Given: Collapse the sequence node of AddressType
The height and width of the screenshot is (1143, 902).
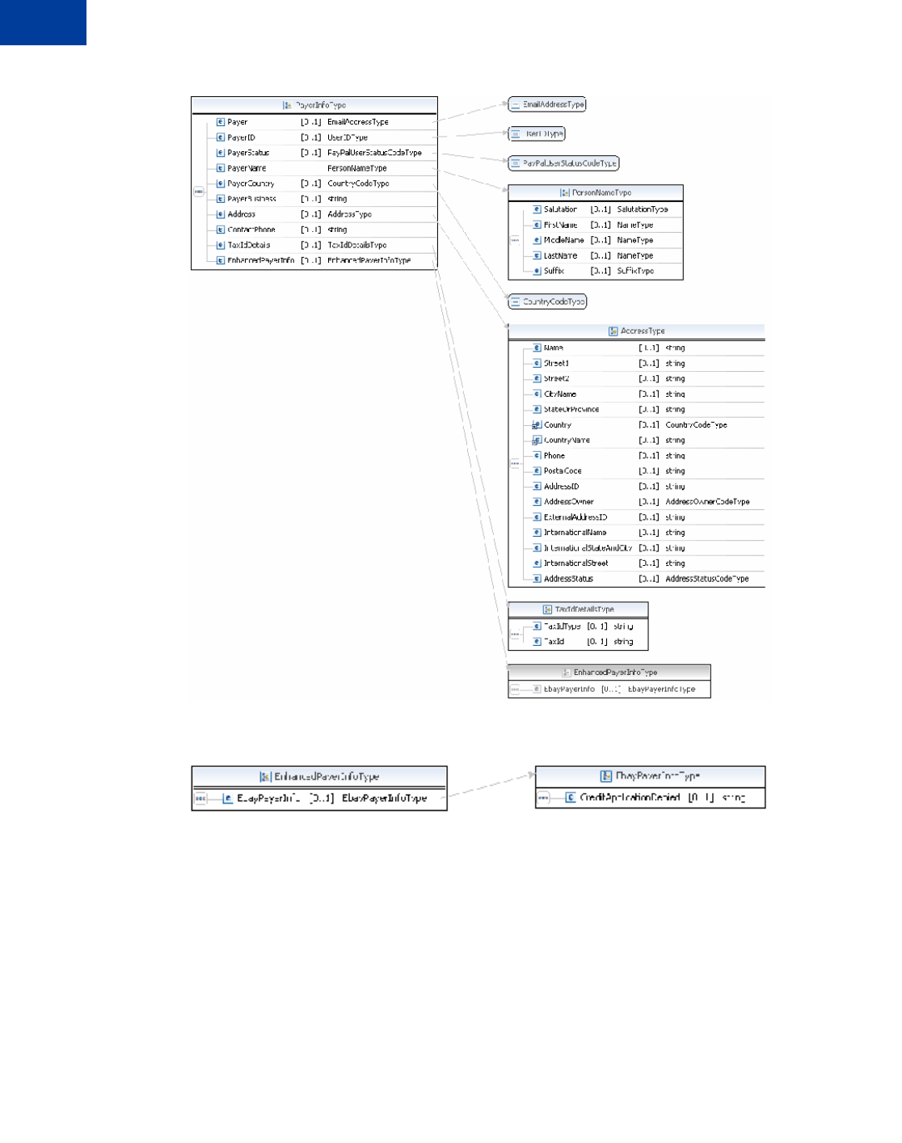Looking at the screenshot, I should coord(515,463).
